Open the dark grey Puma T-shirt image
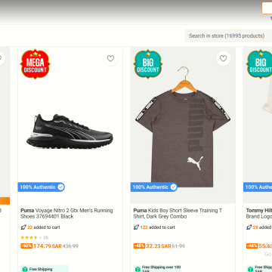 click(x=183, y=127)
